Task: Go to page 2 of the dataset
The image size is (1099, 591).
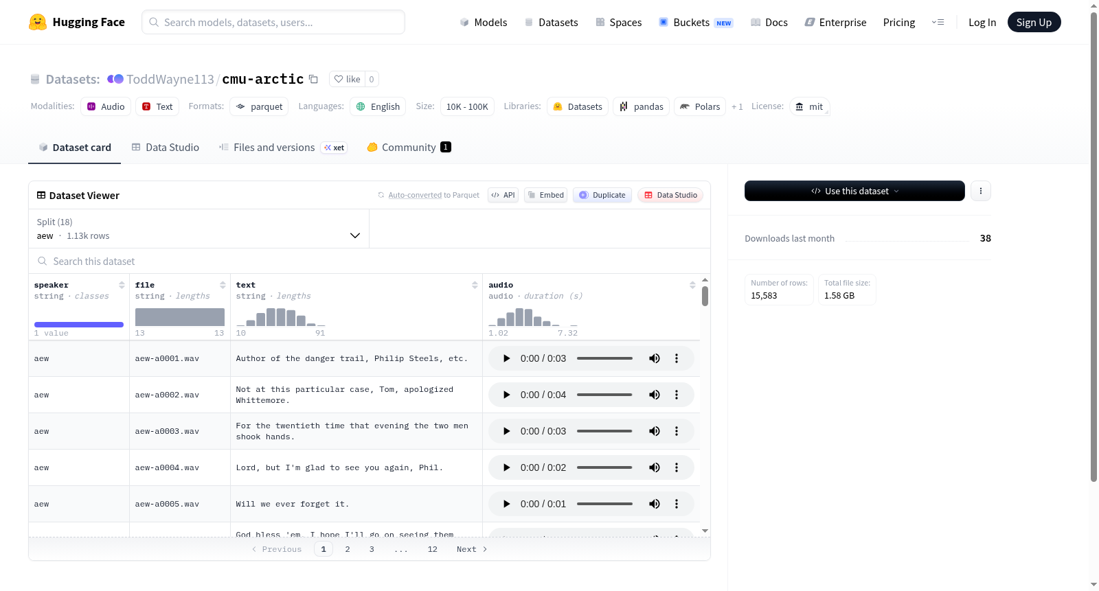Action: pos(348,549)
